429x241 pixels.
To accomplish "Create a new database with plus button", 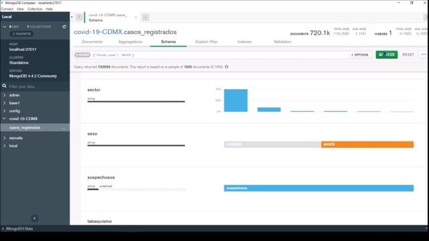I will 34,218.
